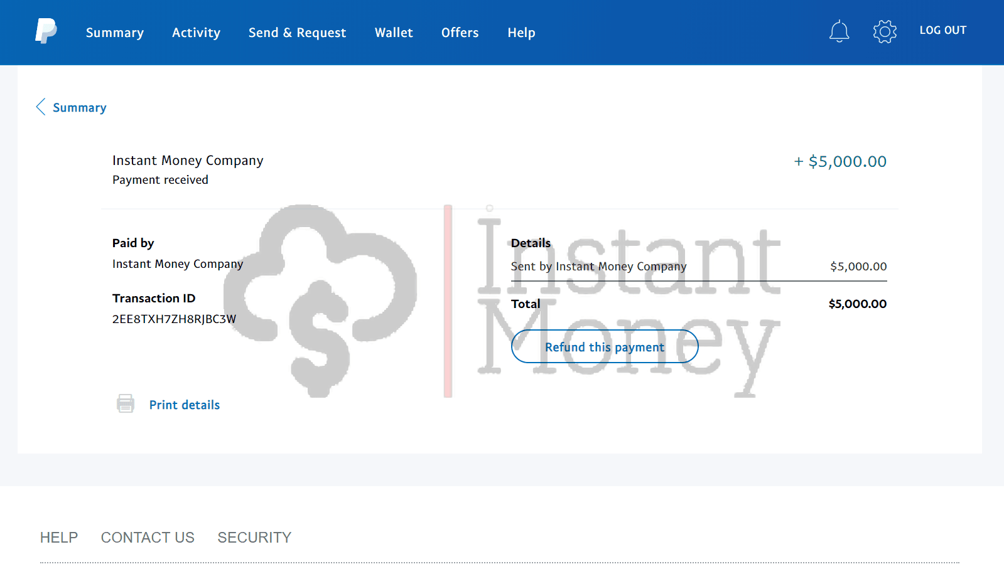Click the Total $5,000.00 value
Image resolution: width=1004 pixels, height=574 pixels.
(858, 304)
